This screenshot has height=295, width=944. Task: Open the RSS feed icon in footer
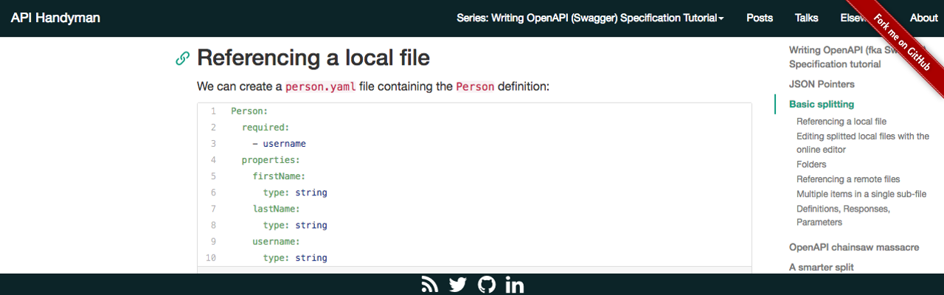(430, 284)
